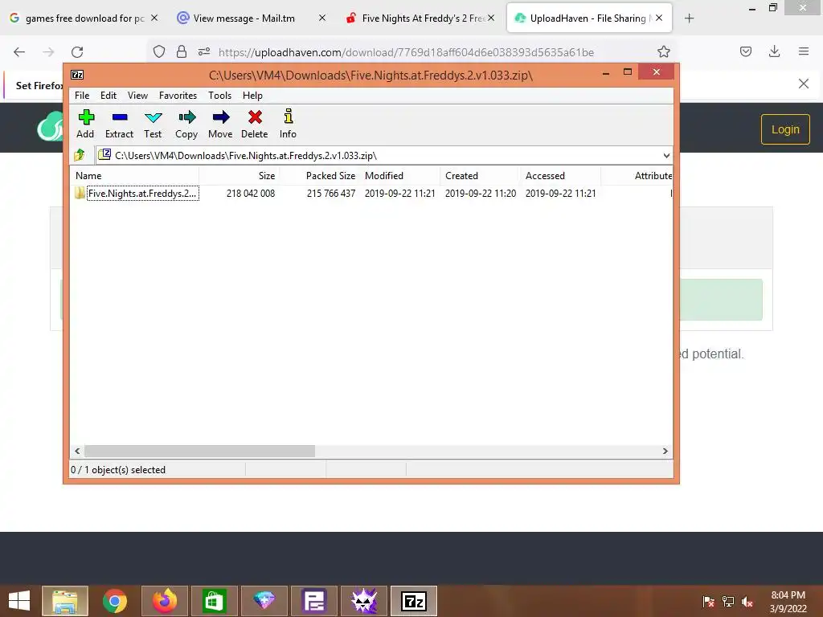This screenshot has height=617, width=823.
Task: Click the Extract toolbar button
Action: pyautogui.click(x=119, y=124)
